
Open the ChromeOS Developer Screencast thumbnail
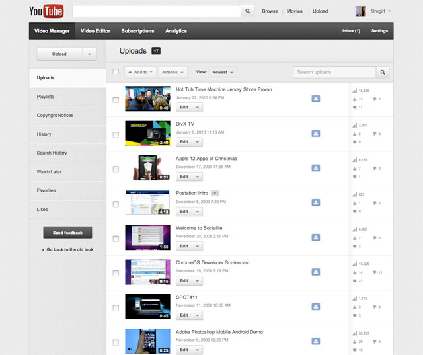pyautogui.click(x=147, y=272)
